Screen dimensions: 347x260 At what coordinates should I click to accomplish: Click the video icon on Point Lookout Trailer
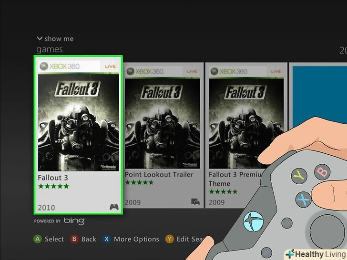(x=195, y=201)
